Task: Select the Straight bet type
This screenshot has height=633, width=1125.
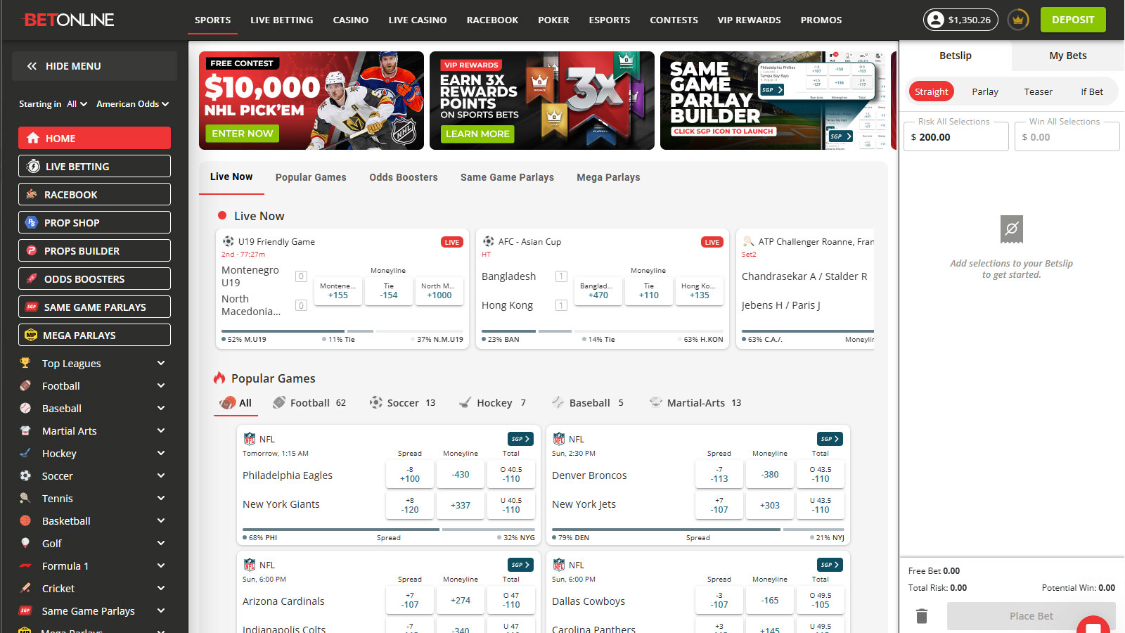Action: 931,91
